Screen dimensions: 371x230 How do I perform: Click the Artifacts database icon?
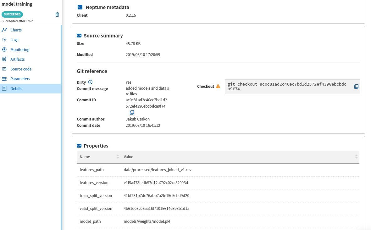pos(4,59)
